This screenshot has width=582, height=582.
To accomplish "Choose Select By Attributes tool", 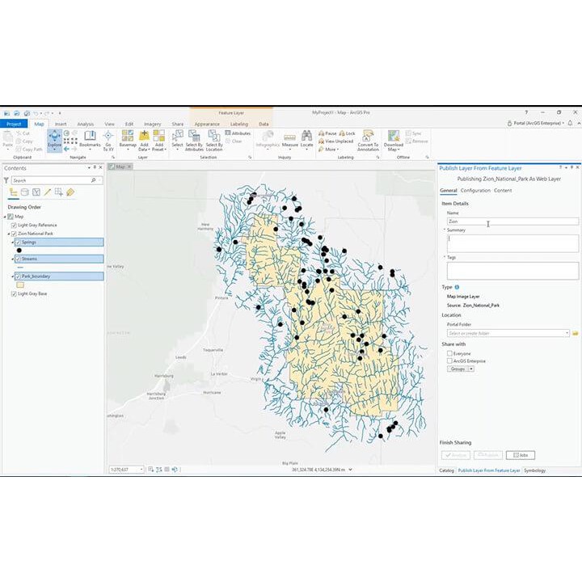I will (194, 139).
